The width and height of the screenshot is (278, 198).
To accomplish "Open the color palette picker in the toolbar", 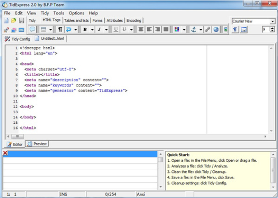I will pyautogui.click(x=177, y=30).
